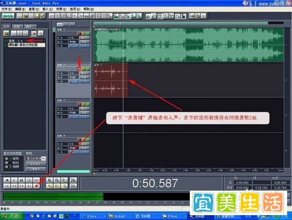The width and height of the screenshot is (292, 220).
Task: Solo track 2 with its yellow S button
Action: coord(84,69)
